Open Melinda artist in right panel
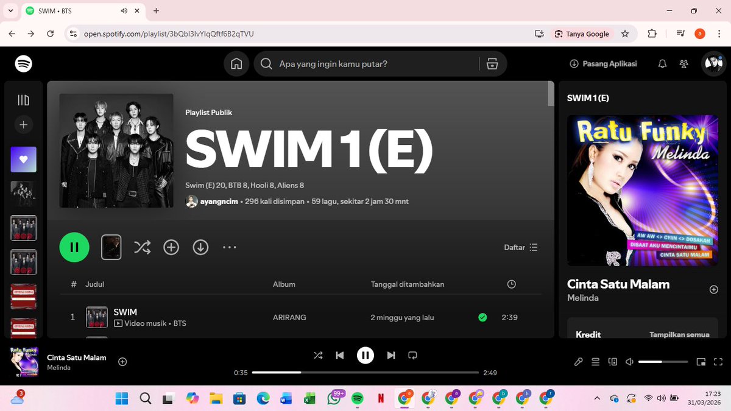Image resolution: width=731 pixels, height=411 pixels. pyautogui.click(x=583, y=298)
